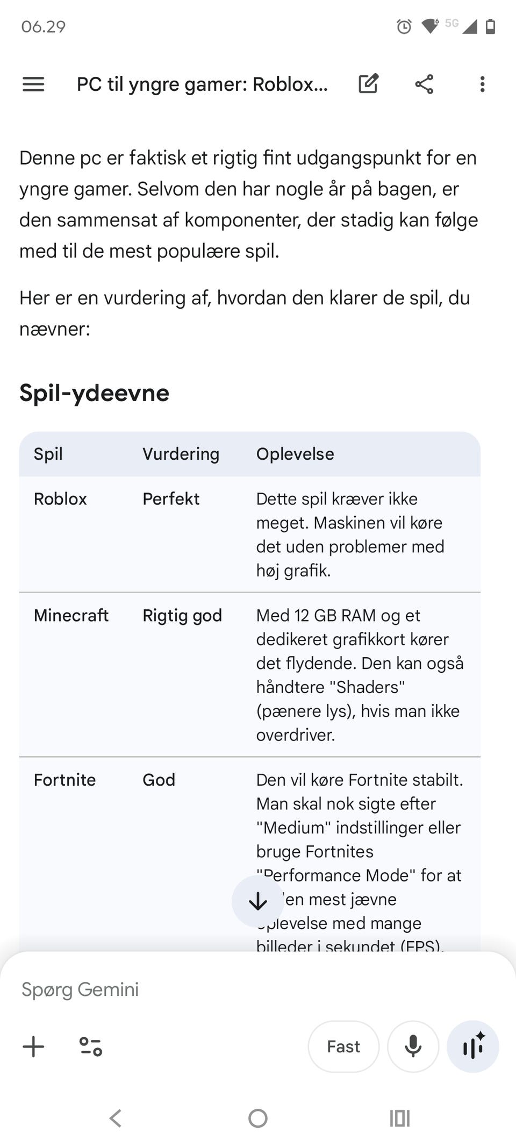Open the navigation drawer menu

(32, 84)
